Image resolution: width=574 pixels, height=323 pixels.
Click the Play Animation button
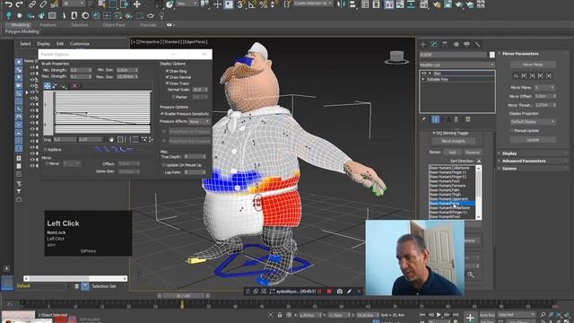click(439, 315)
